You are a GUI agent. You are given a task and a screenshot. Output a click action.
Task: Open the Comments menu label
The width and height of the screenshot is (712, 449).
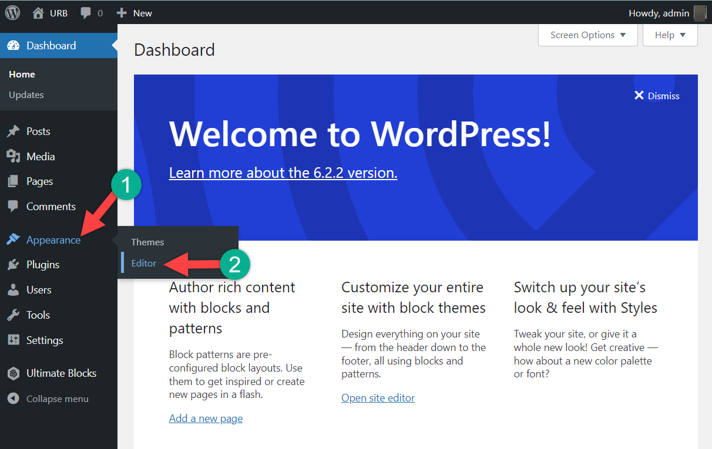(x=51, y=207)
